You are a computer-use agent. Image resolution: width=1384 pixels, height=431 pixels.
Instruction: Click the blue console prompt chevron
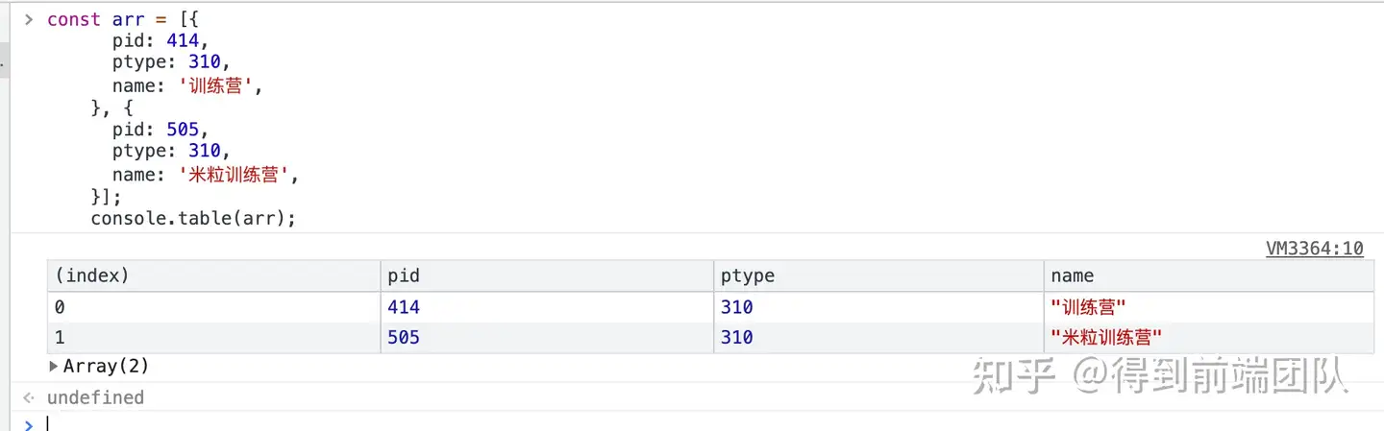click(x=29, y=423)
